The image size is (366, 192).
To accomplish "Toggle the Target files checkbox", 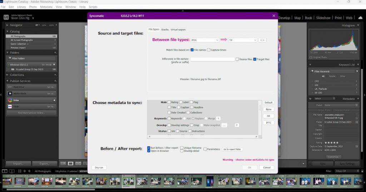I will coord(255,59).
